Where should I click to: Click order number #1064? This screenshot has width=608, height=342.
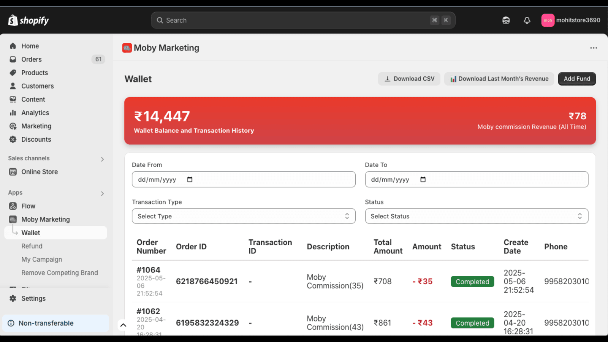tap(148, 270)
